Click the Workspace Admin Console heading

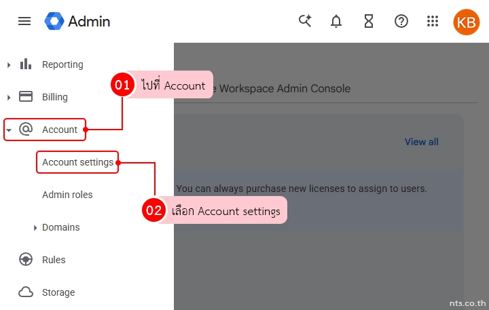click(x=285, y=89)
